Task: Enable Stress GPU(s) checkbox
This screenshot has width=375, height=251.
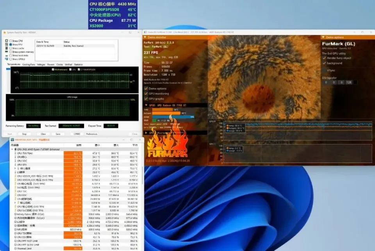Action: (x=11, y=59)
